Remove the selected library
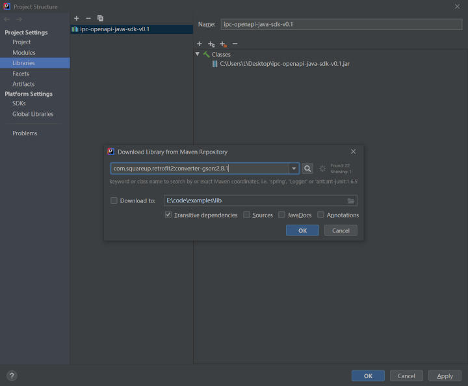Screen dimensions: 468x386 (88, 18)
